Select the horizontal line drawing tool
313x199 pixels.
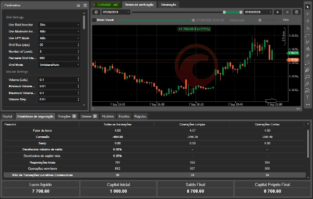pyautogui.click(x=307, y=36)
